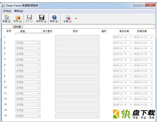Screen dimensions: 157x122
Task: Open row 15 工作站 type selector
Action: click(28, 116)
